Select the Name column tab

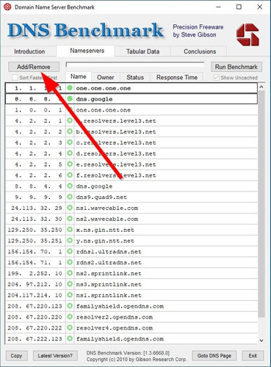(x=79, y=76)
